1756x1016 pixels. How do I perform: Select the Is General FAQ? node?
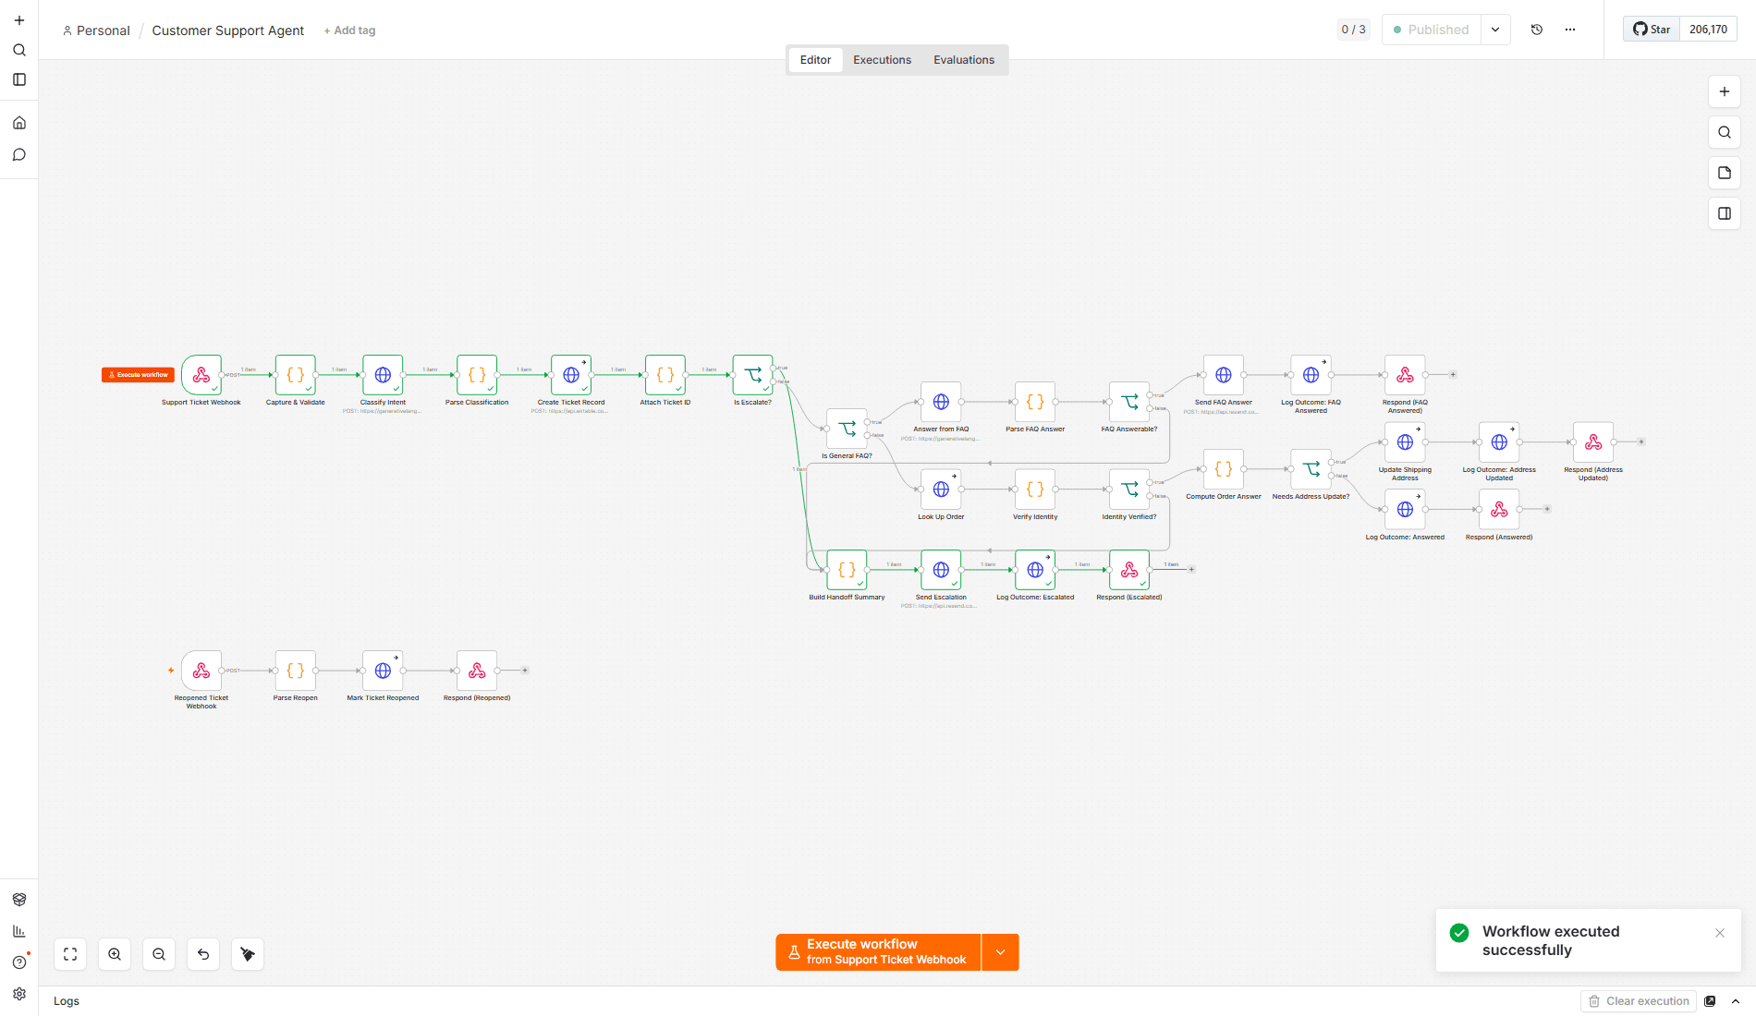847,429
